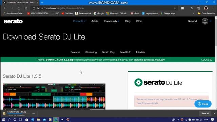Open the Support link
Viewport: 217px width, 122px height.
[x=192, y=21]
